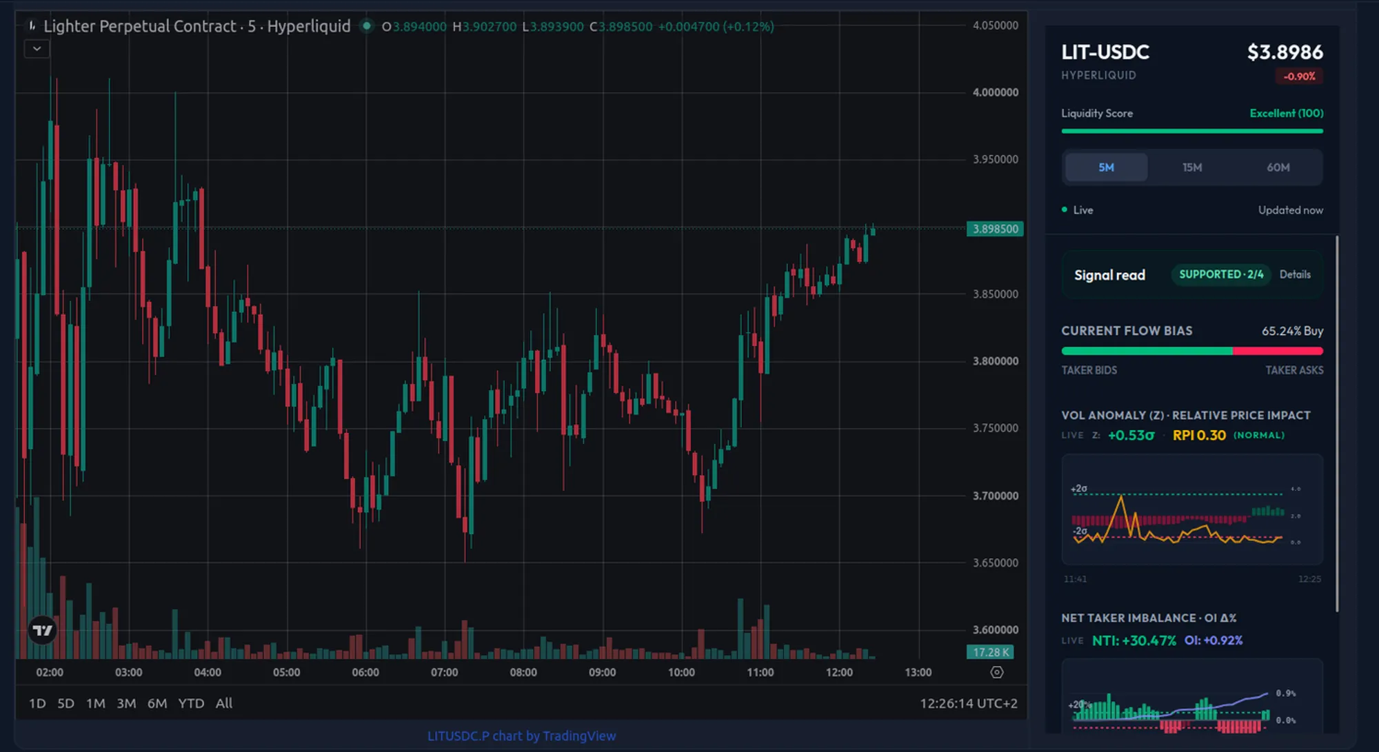Image resolution: width=1379 pixels, height=752 pixels.
Task: Open the LITUSDC.P chart by TradingView link
Action: [x=521, y=735]
